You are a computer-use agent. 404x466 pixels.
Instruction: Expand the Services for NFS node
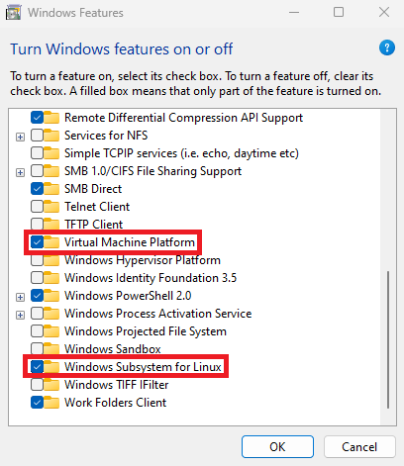pyautogui.click(x=21, y=137)
